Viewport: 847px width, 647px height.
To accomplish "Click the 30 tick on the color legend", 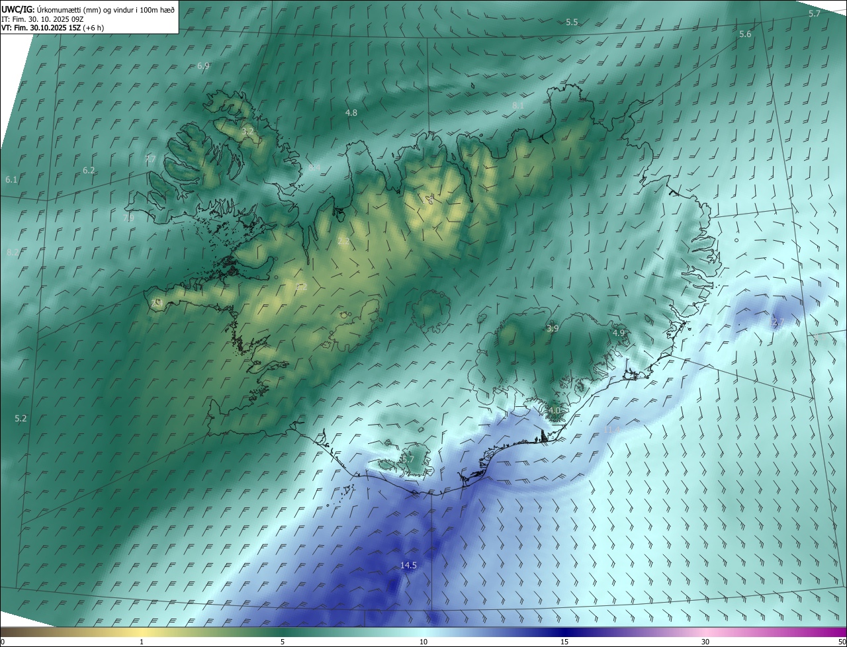I will tap(705, 642).
